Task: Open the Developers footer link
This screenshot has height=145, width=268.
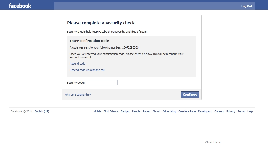Action: 205,111
